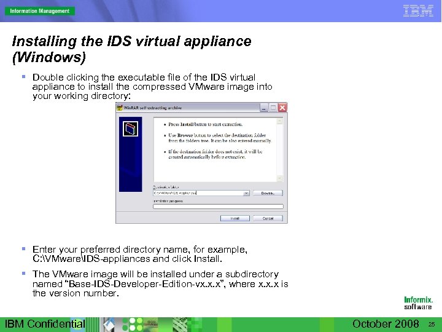Click the Information Management label
The height and width of the screenshot is (332, 442).
point(40,11)
